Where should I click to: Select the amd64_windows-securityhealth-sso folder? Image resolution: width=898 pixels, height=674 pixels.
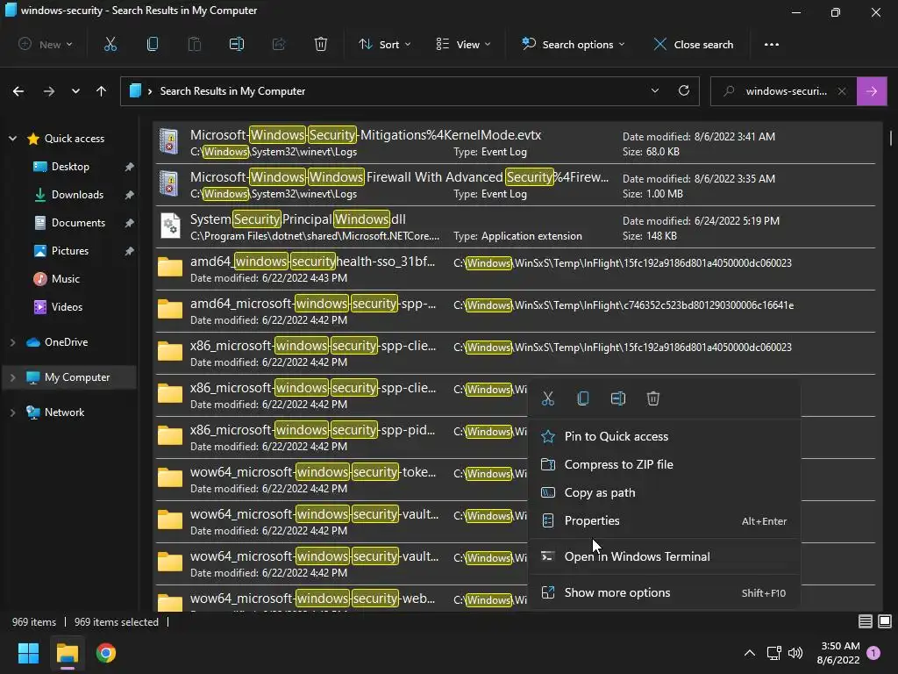pyautogui.click(x=515, y=269)
